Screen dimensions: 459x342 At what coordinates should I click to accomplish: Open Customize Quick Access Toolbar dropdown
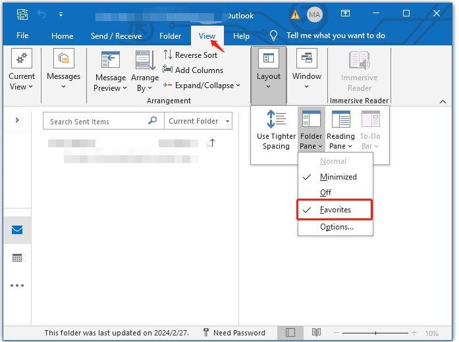coord(61,14)
